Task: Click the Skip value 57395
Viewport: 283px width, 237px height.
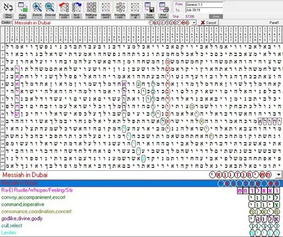Action: tap(190, 17)
